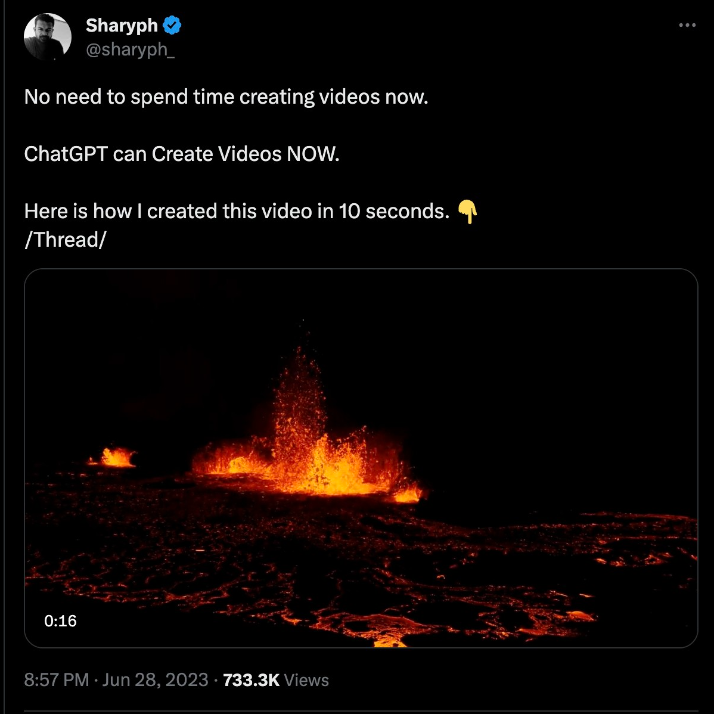Click the blue verified badge next to Sharyph
The height and width of the screenshot is (714, 714).
[x=172, y=25]
